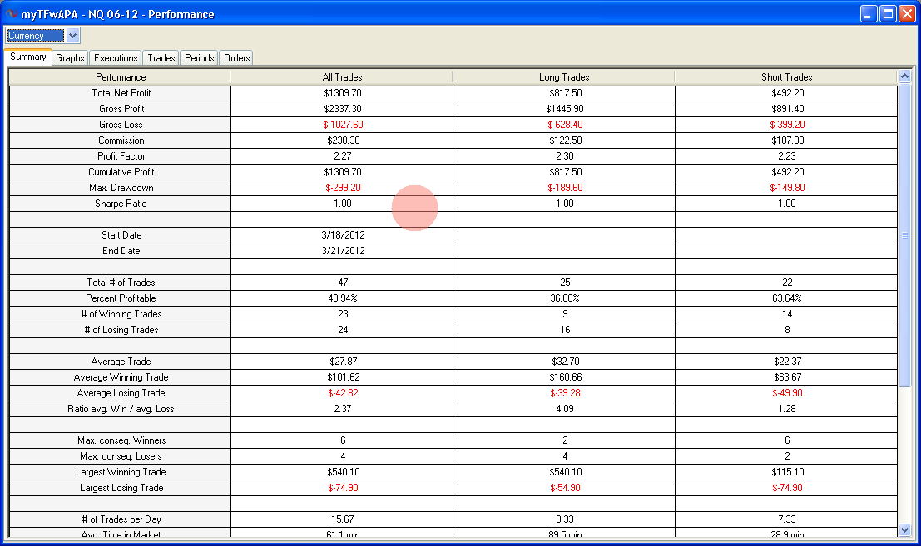Select All Trades Profit Factor 2.27
The height and width of the screenshot is (546, 921).
343,156
